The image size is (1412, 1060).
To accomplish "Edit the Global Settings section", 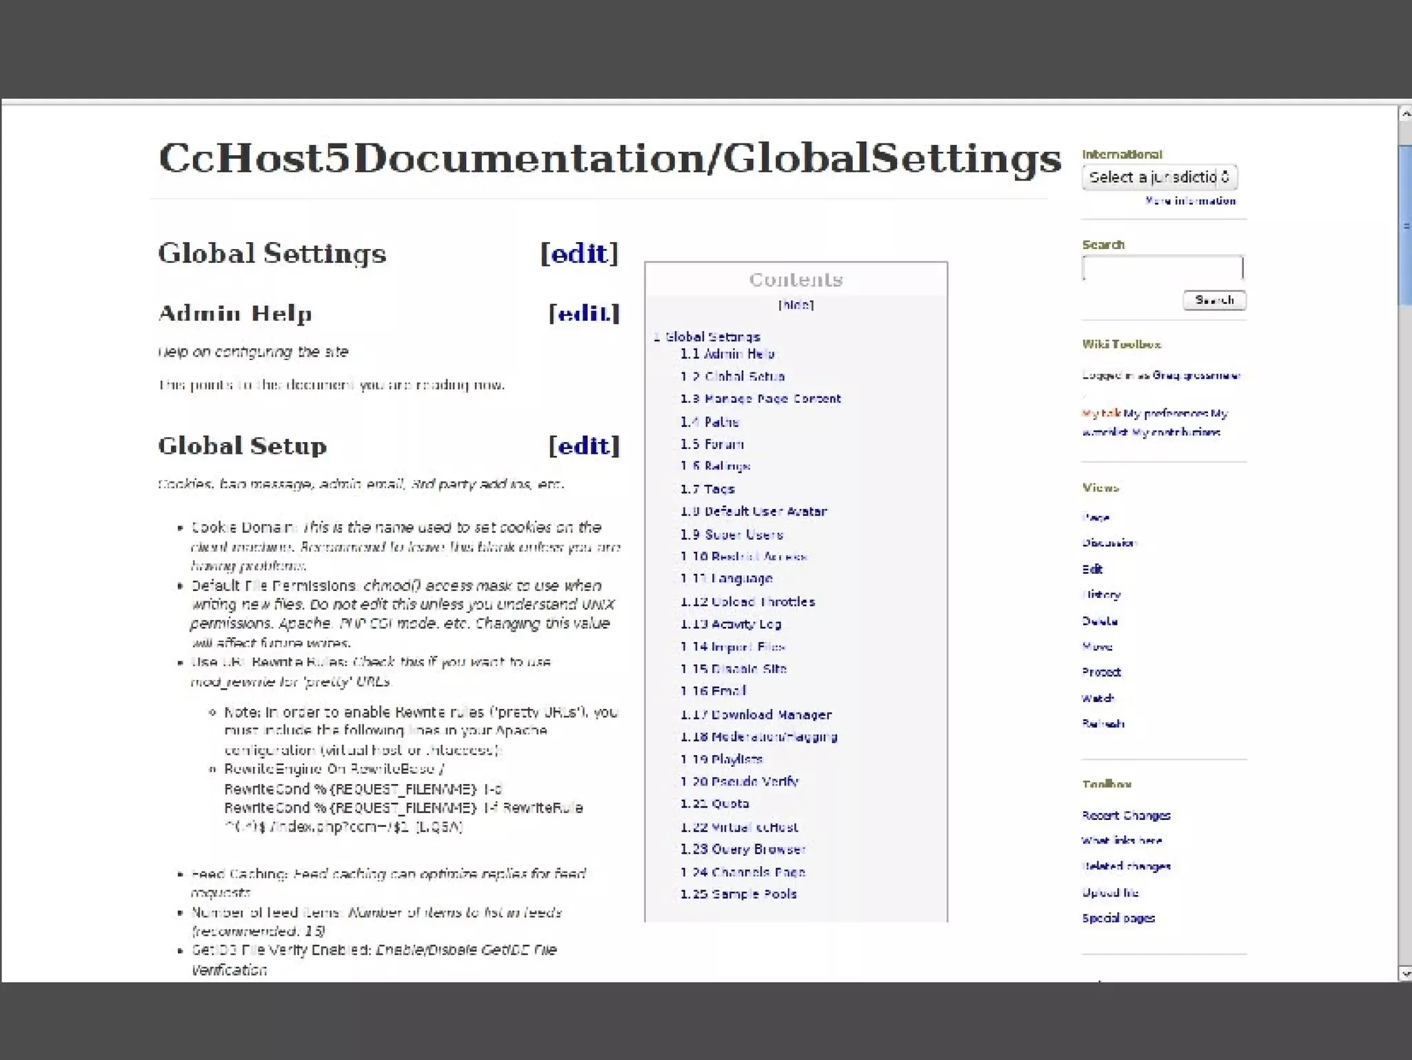I will pyautogui.click(x=579, y=254).
